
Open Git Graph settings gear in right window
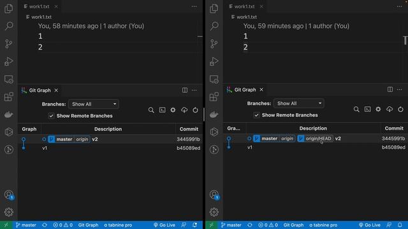[378, 109]
